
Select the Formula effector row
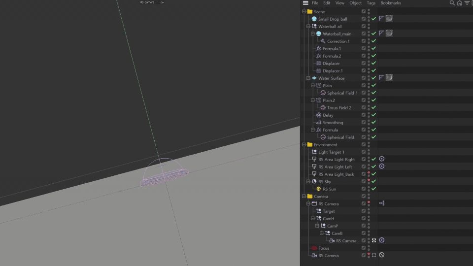tap(330, 130)
